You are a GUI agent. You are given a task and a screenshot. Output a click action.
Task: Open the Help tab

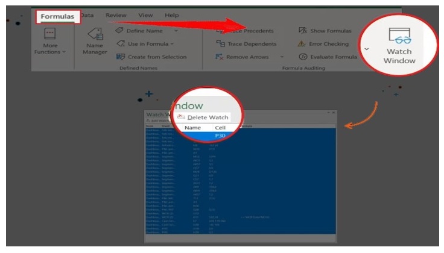click(171, 15)
